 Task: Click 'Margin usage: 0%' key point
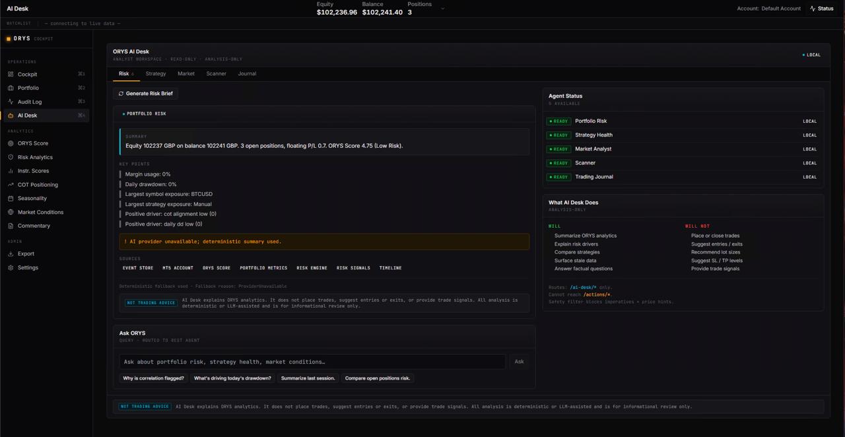[148, 174]
